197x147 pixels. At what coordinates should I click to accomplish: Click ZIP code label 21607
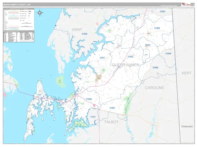148,45
